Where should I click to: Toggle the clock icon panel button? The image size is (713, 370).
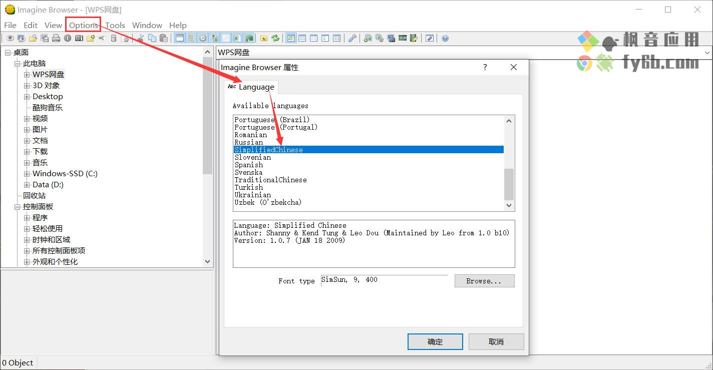click(203, 38)
